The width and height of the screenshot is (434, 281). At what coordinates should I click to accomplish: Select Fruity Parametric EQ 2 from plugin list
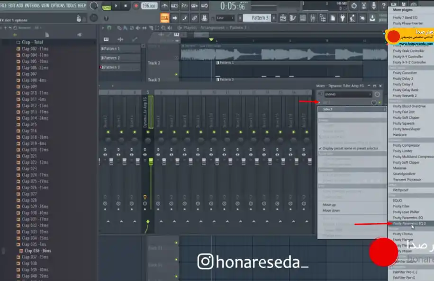(x=409, y=224)
